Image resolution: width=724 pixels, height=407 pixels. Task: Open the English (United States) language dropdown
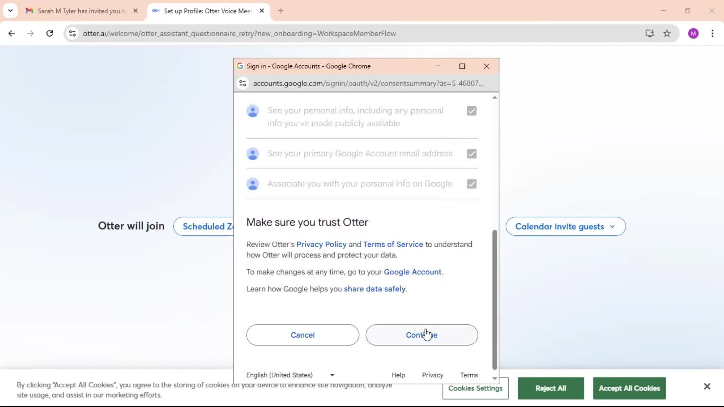(290, 375)
